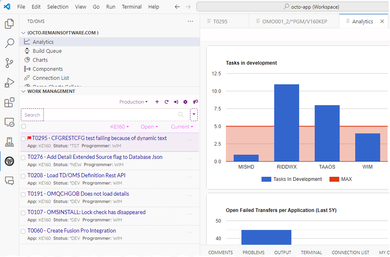The width and height of the screenshot is (390, 257).
Task: Open the Explorer files icon
Action: click(x=9, y=24)
